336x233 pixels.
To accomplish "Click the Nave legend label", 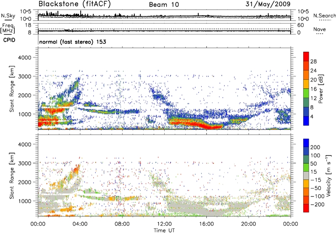I will tap(320, 29).
